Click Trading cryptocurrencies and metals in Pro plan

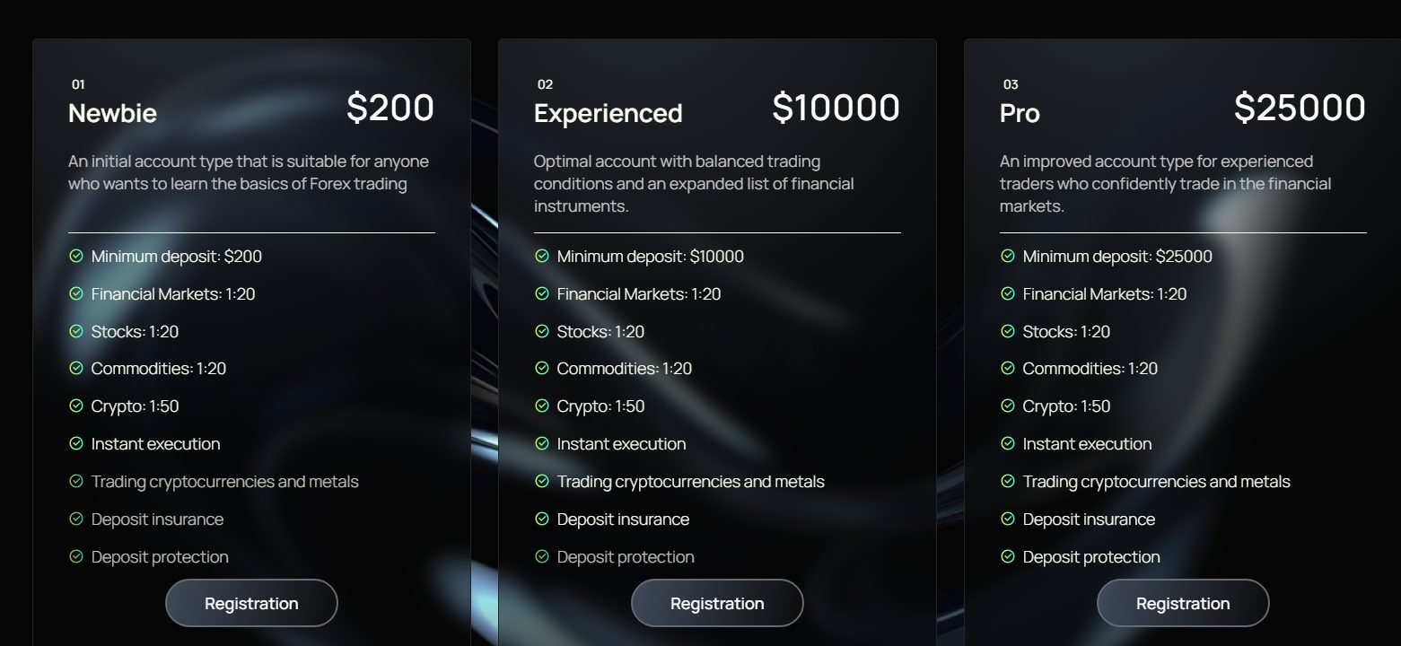[1156, 482]
